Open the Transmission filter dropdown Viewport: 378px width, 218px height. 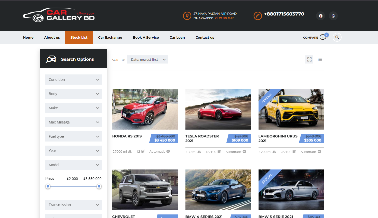[73, 205]
